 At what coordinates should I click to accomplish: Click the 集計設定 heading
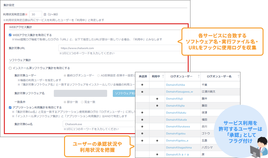point(9,5)
